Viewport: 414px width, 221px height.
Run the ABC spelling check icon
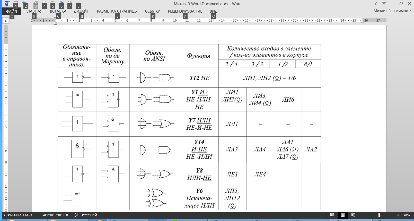(53, 4)
